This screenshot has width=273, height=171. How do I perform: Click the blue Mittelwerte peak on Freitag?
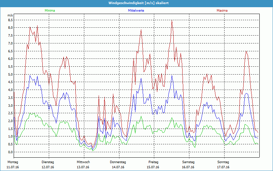[x=172, y=76]
